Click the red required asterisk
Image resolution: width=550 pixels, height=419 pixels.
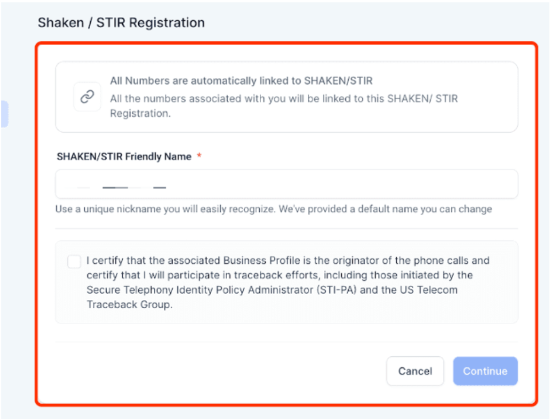tap(199, 157)
